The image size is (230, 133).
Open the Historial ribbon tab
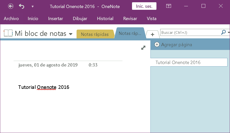105,19
